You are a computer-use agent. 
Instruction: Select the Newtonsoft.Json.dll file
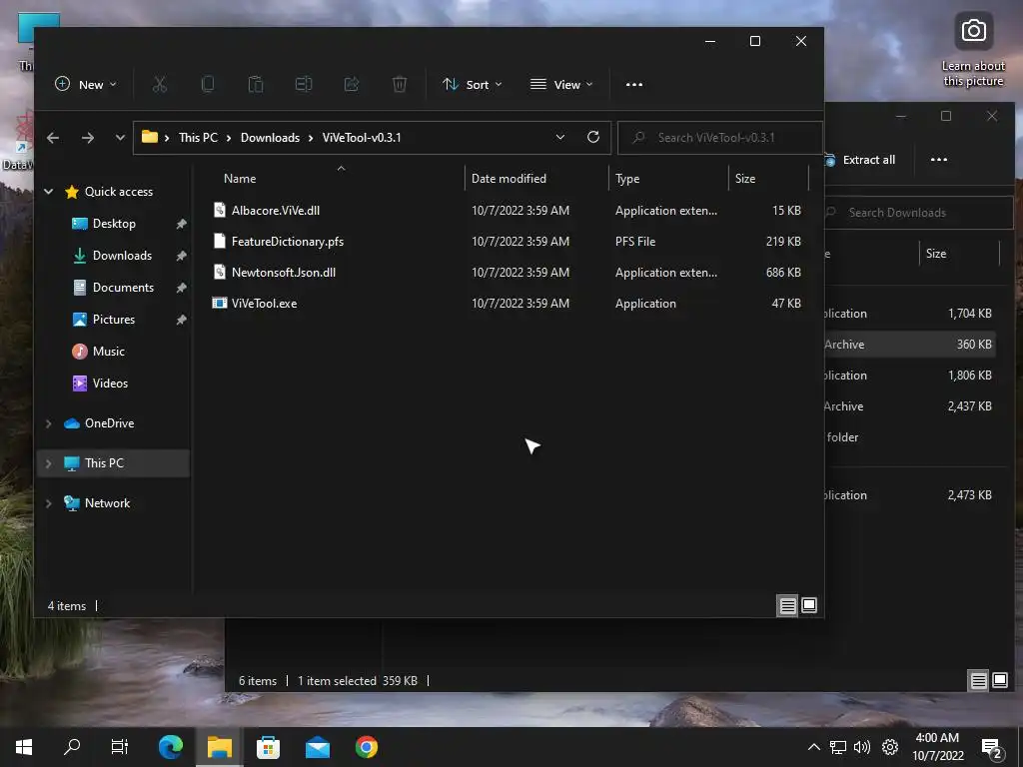283,273
